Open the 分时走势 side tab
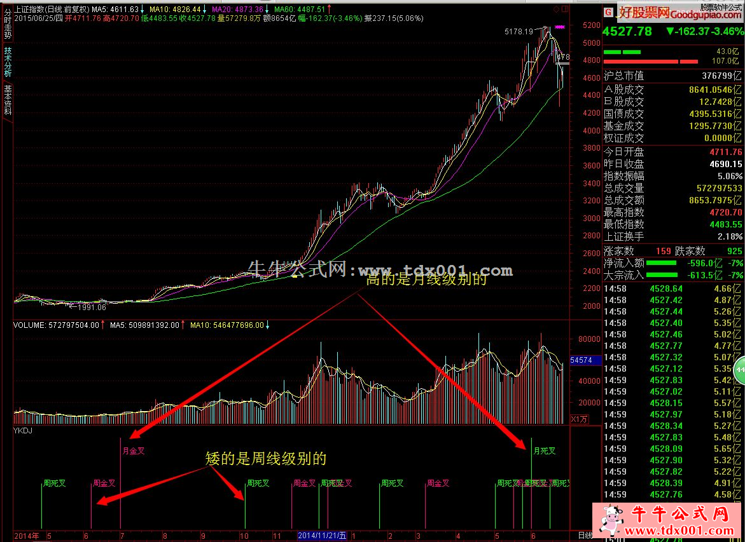Screen dimensions: 745x542 tap(7, 25)
